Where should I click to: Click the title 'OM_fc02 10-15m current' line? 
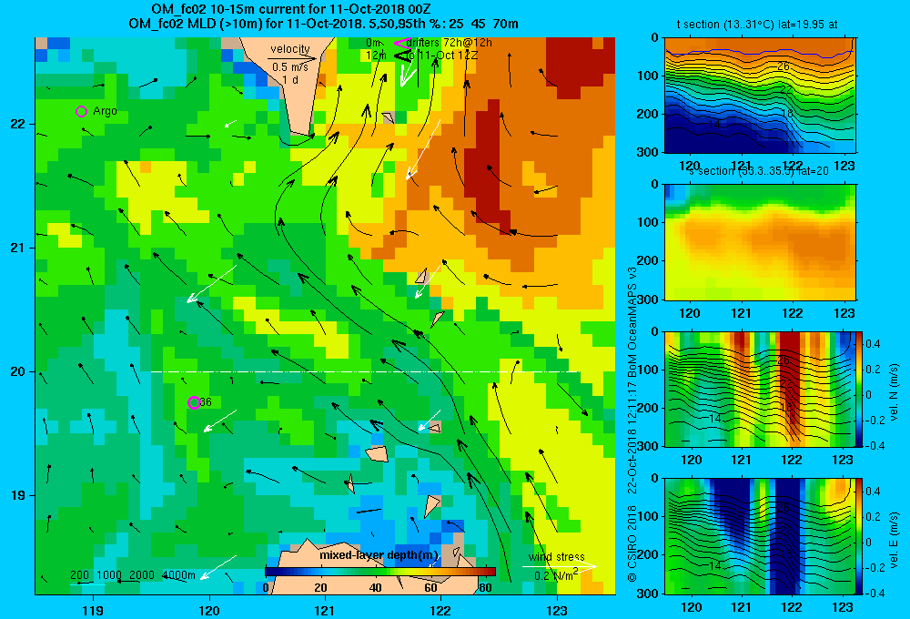pyautogui.click(x=291, y=9)
